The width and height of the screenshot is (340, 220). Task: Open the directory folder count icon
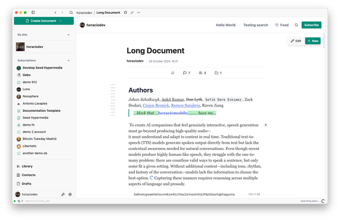pos(218,73)
